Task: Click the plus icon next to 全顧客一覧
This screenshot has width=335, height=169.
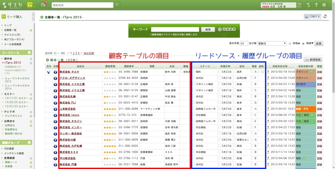Action: 31,30
